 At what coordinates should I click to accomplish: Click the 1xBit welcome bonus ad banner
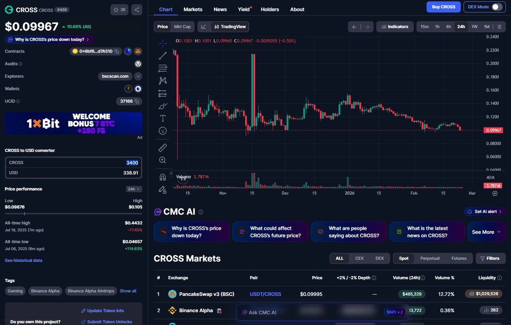[74, 123]
